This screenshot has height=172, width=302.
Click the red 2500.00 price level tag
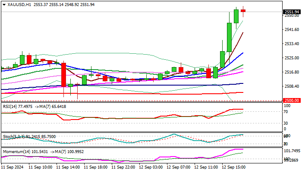pos(291,100)
